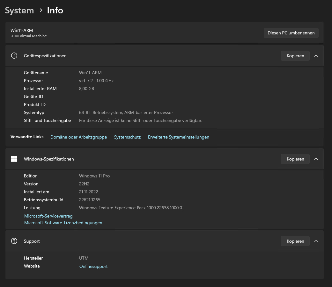Open the Onlinesupport website link
Viewport: 332px width, 287px height.
93,267
